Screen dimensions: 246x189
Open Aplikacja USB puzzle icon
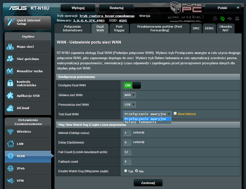10,96
